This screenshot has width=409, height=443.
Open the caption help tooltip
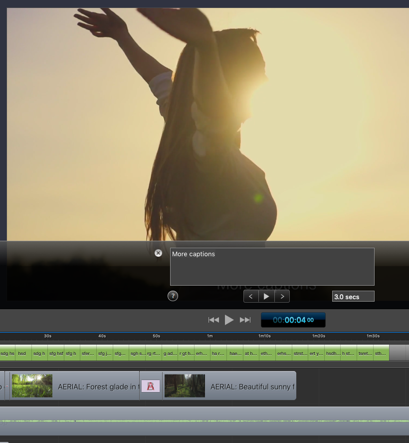coord(173,296)
